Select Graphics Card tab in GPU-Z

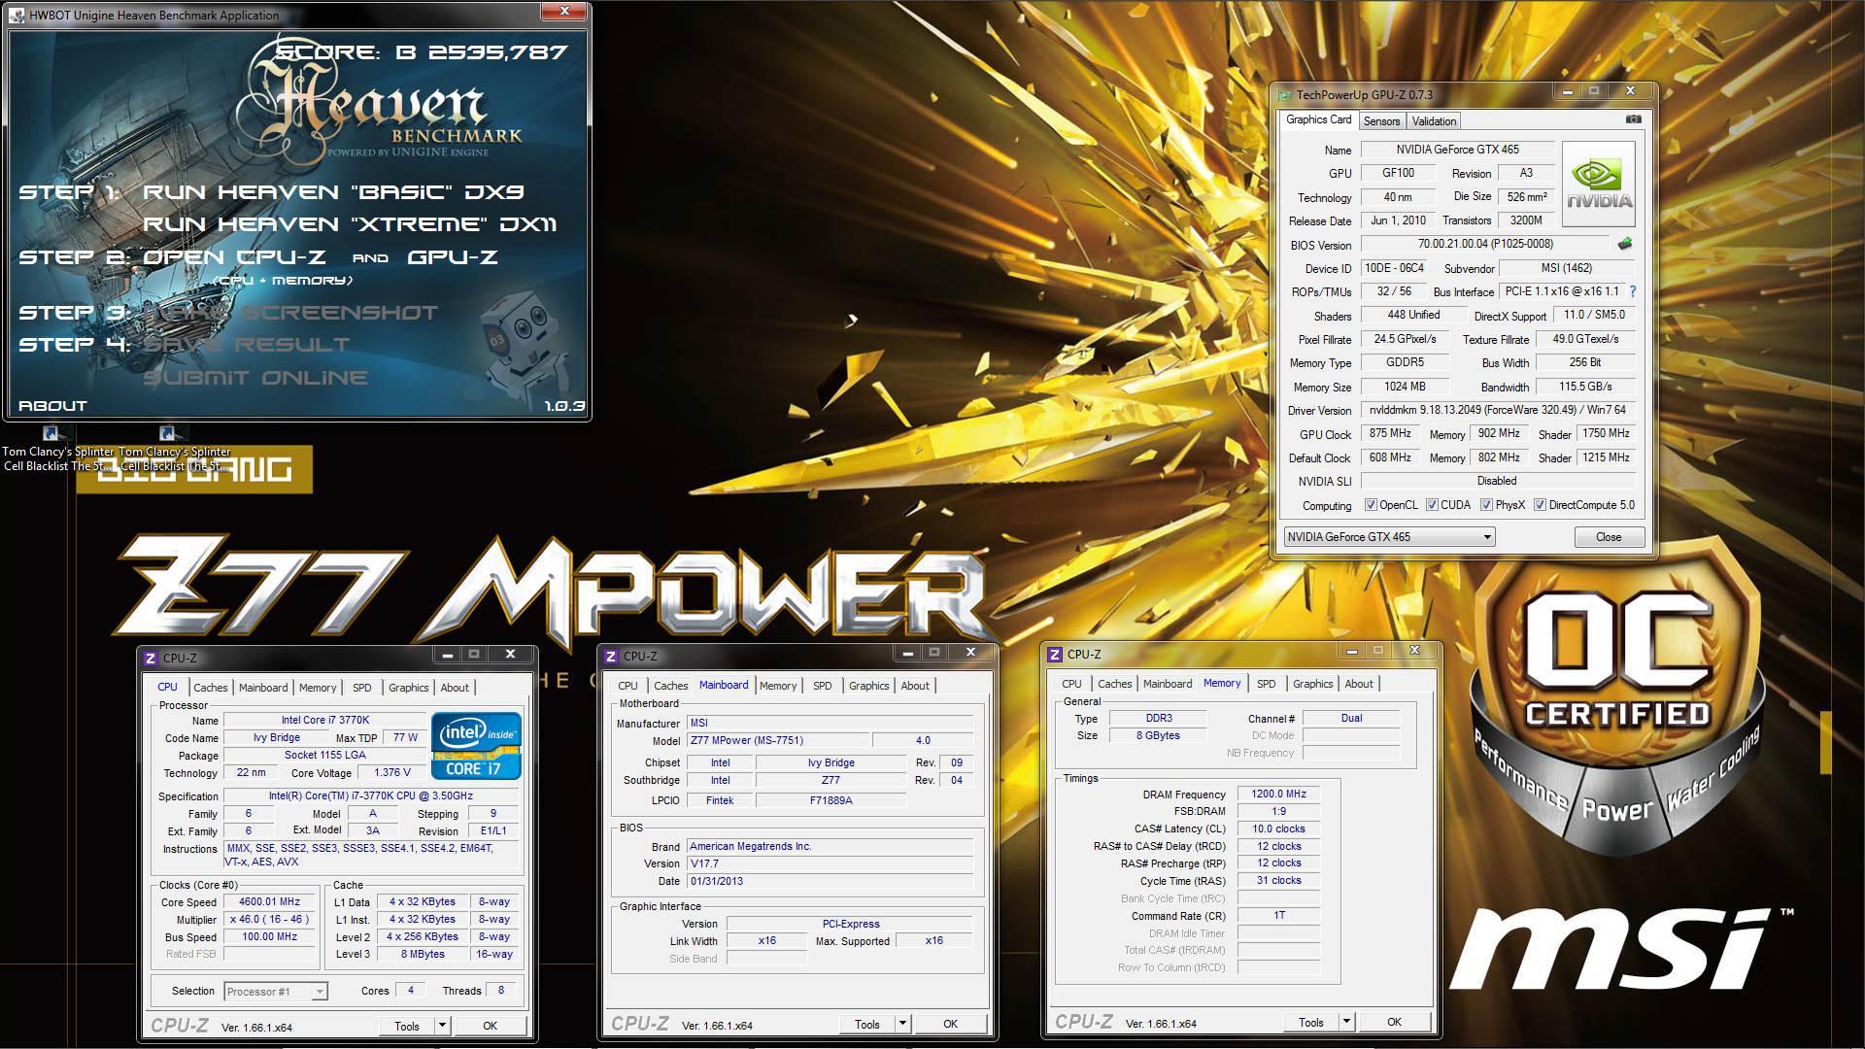coord(1318,119)
